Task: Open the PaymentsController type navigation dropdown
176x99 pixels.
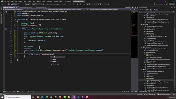Action: [67, 9]
